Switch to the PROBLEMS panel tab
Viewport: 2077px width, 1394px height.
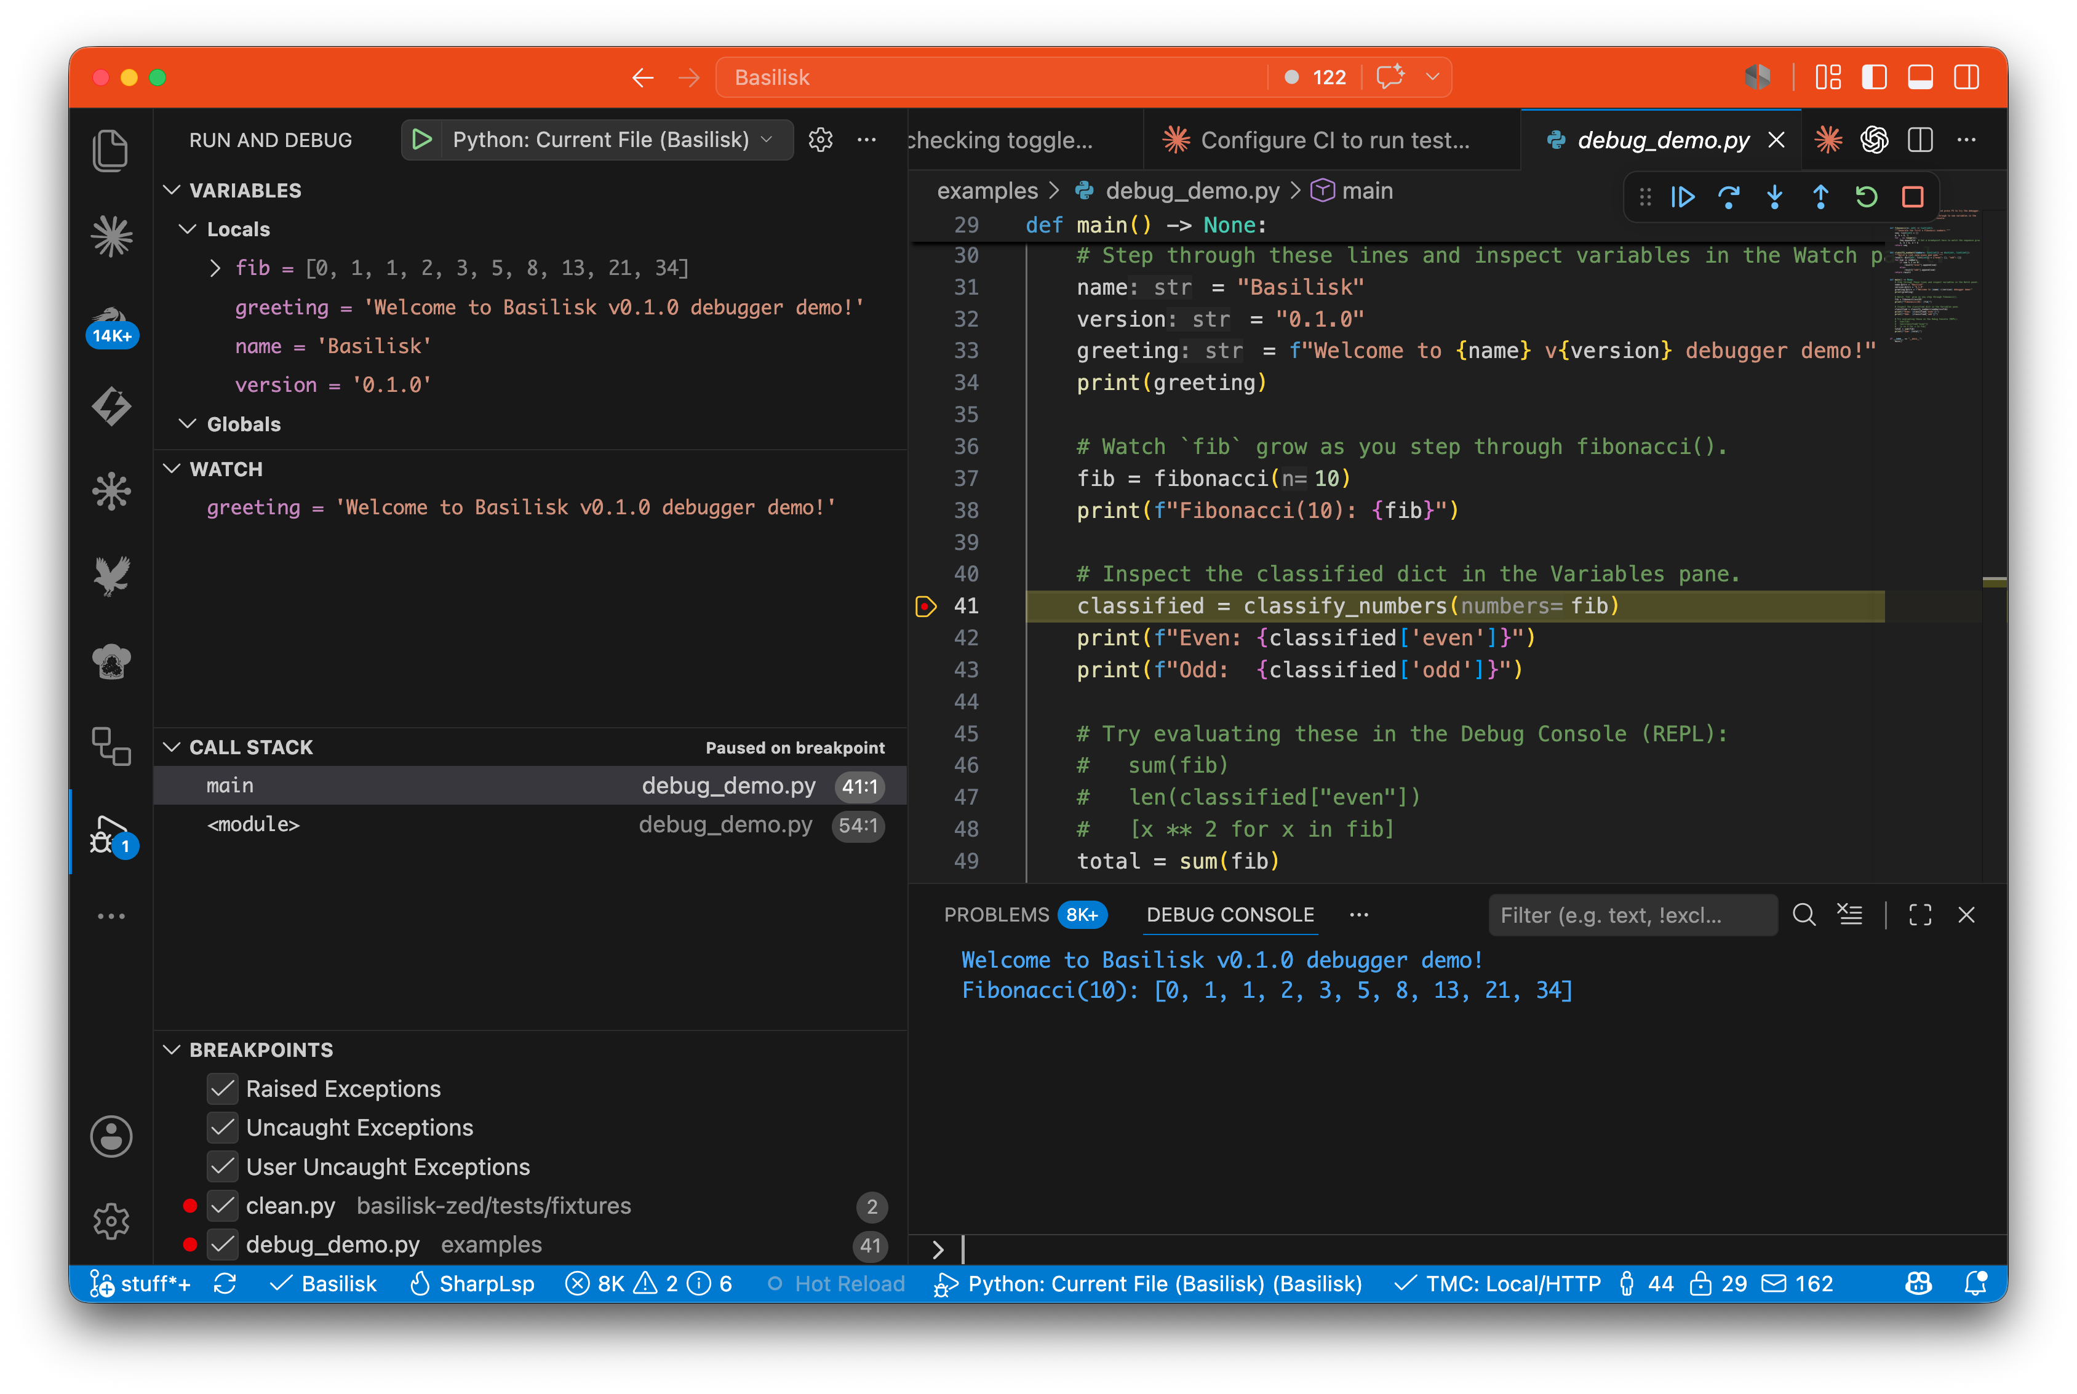997,915
